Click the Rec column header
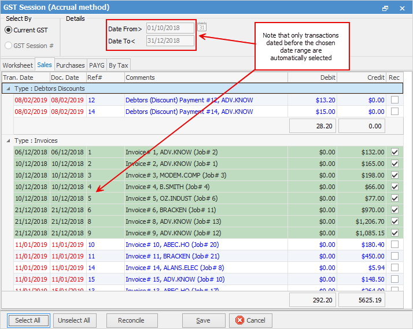413x329 pixels. pos(394,77)
